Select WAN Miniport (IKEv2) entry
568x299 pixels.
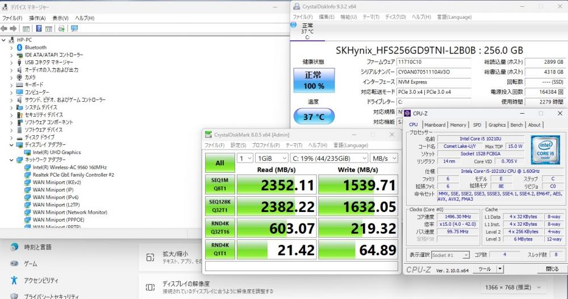(x=56, y=182)
